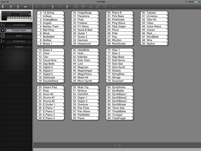201x151 pixels.
Task: Select program 18 DistGuitar
Action: (x=51, y=77)
